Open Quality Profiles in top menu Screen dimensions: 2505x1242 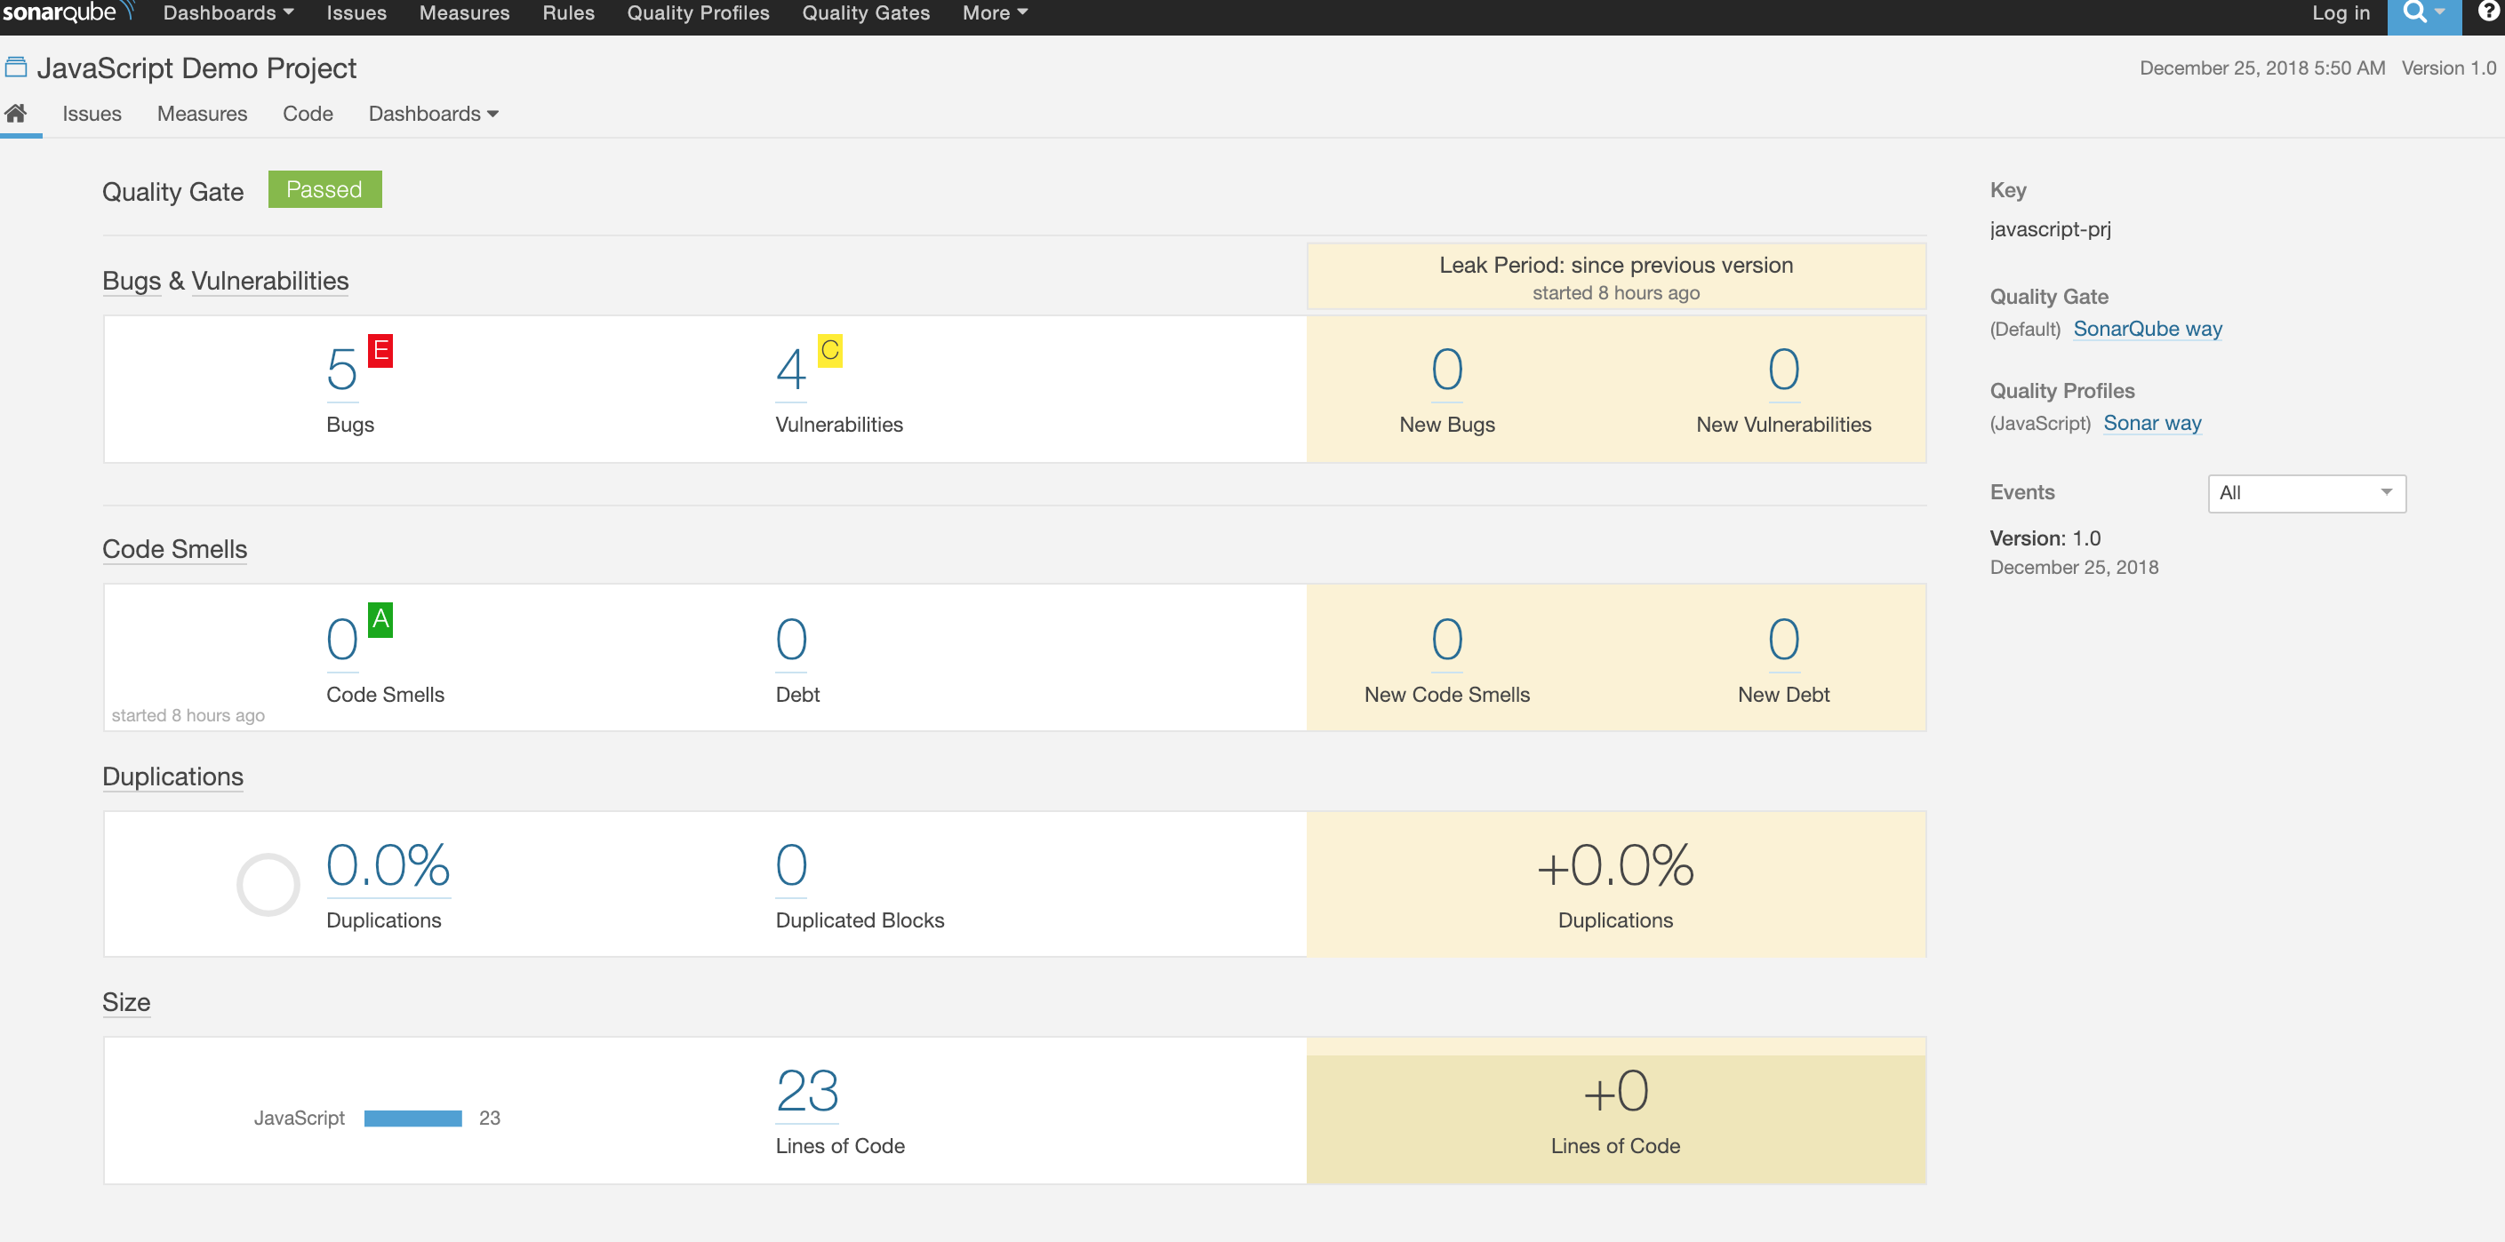[697, 12]
